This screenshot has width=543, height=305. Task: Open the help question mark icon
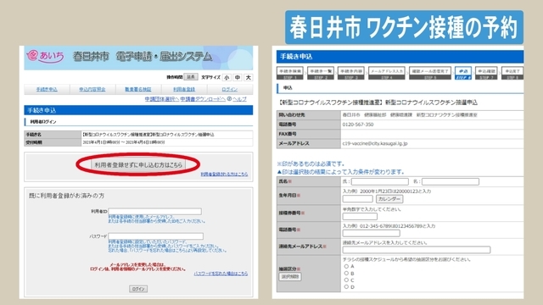coord(229,99)
